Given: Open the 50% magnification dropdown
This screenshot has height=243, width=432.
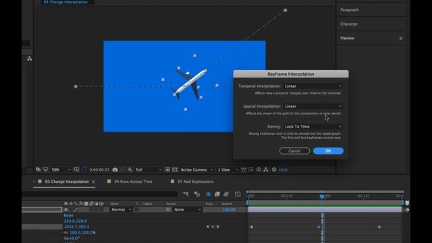Looking at the screenshot, I should point(61,169).
